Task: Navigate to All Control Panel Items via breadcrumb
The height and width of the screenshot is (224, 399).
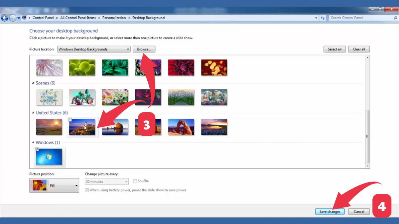Action: point(78,18)
